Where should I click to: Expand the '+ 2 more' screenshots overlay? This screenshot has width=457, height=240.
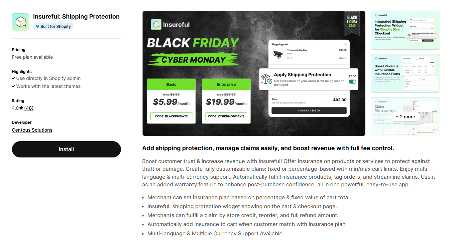405,117
